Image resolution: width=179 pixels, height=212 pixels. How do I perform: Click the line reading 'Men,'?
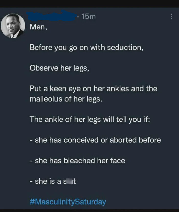coord(37,26)
